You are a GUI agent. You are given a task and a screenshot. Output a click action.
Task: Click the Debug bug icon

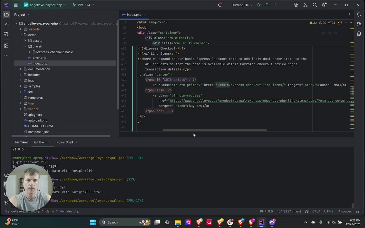pos(267,5)
